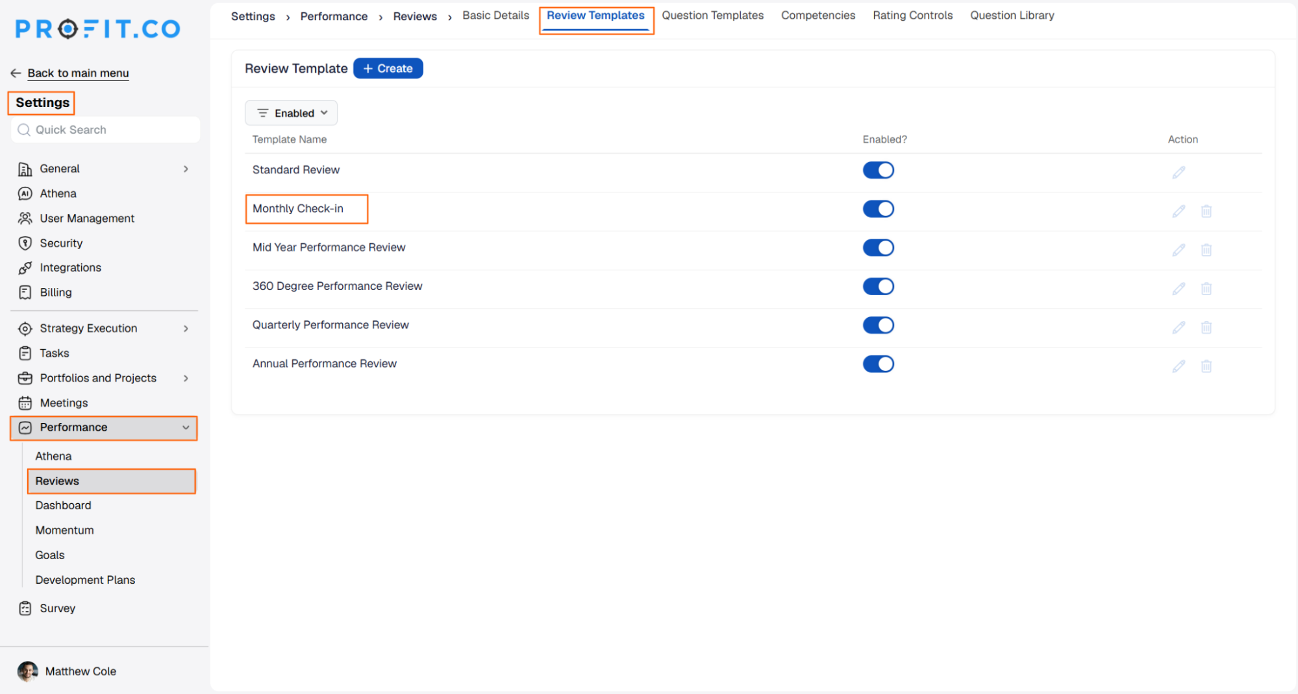Edit the 360 Degree Performance Review template

pyautogui.click(x=1179, y=289)
